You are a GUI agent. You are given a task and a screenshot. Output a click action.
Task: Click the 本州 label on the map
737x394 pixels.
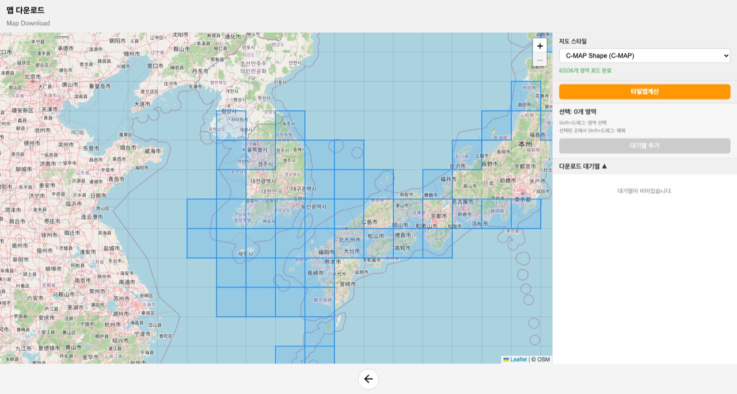click(x=525, y=144)
